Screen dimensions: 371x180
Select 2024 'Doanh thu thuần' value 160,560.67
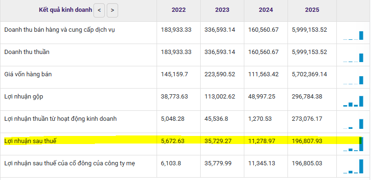coord(263,52)
